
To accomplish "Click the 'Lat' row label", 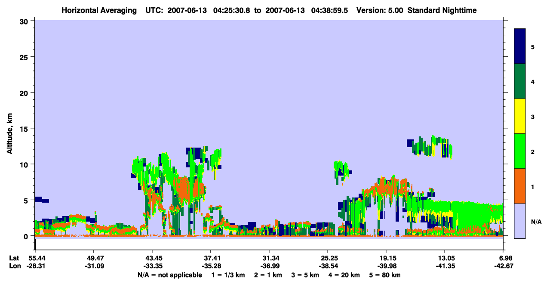I will click(x=14, y=258).
